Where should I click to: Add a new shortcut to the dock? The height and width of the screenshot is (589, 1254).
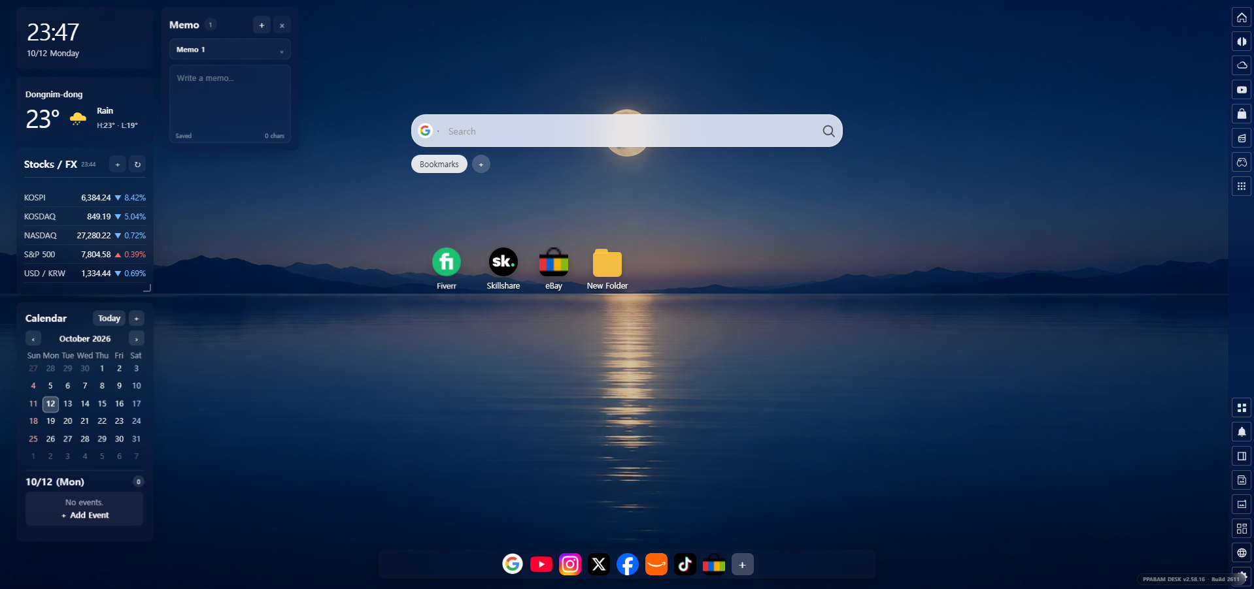743,565
